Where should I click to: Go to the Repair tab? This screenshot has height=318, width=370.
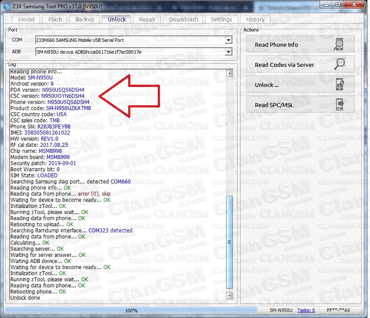pyautogui.click(x=147, y=19)
